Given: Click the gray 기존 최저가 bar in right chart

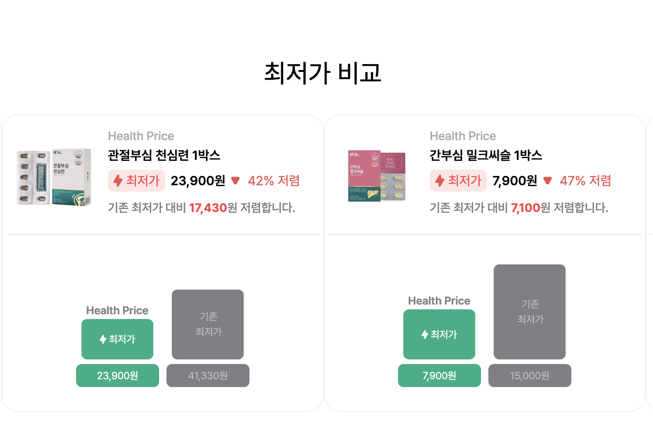Looking at the screenshot, I should 529,312.
